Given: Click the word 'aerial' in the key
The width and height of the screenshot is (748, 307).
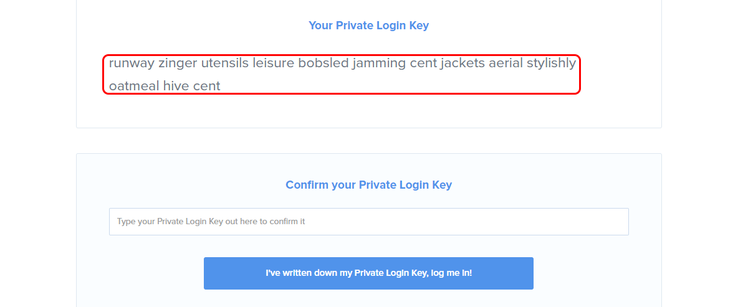Looking at the screenshot, I should (506, 64).
